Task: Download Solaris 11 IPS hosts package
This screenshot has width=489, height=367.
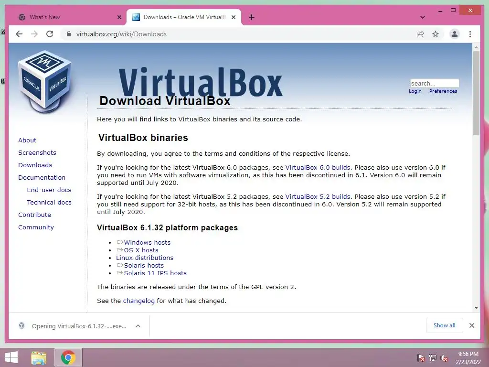Action: pyautogui.click(x=155, y=273)
